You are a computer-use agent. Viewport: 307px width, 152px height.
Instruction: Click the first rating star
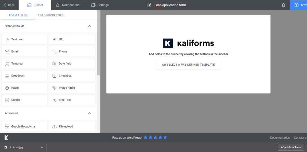(x=145, y=137)
